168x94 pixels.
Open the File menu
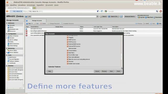pyautogui.click(x=7, y=5)
